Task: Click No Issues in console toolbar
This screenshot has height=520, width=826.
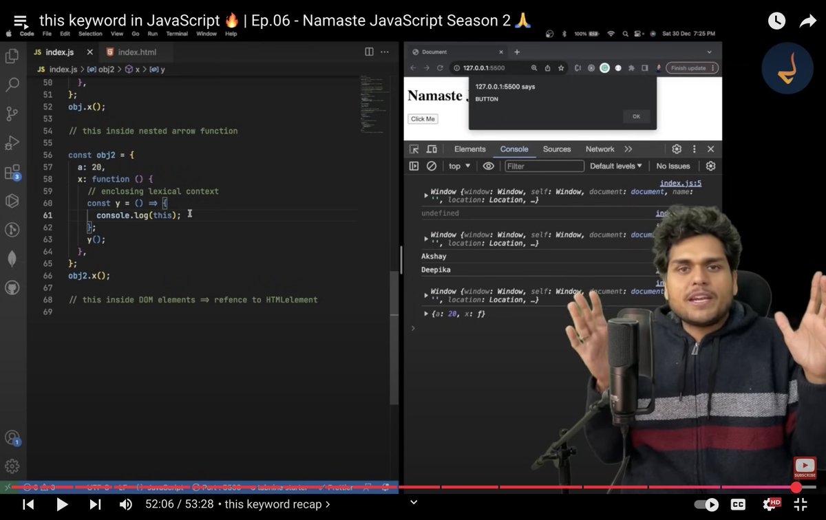Action: pos(673,166)
